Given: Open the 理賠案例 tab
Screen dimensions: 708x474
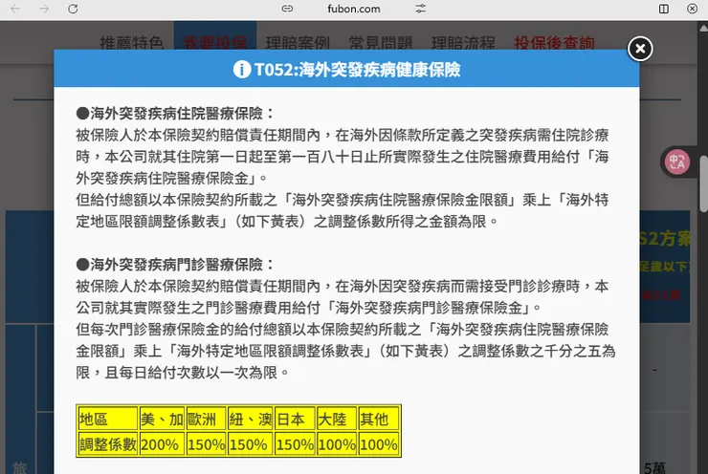Looking at the screenshot, I should click(x=298, y=43).
